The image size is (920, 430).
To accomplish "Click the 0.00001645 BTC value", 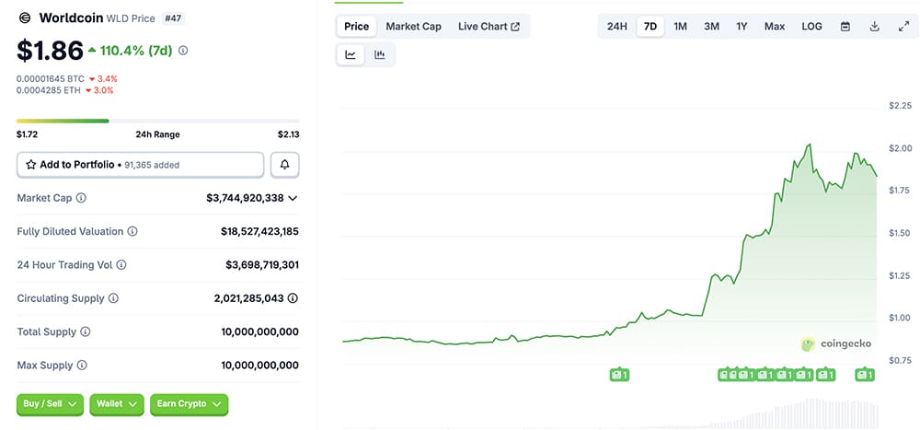I will tap(51, 78).
